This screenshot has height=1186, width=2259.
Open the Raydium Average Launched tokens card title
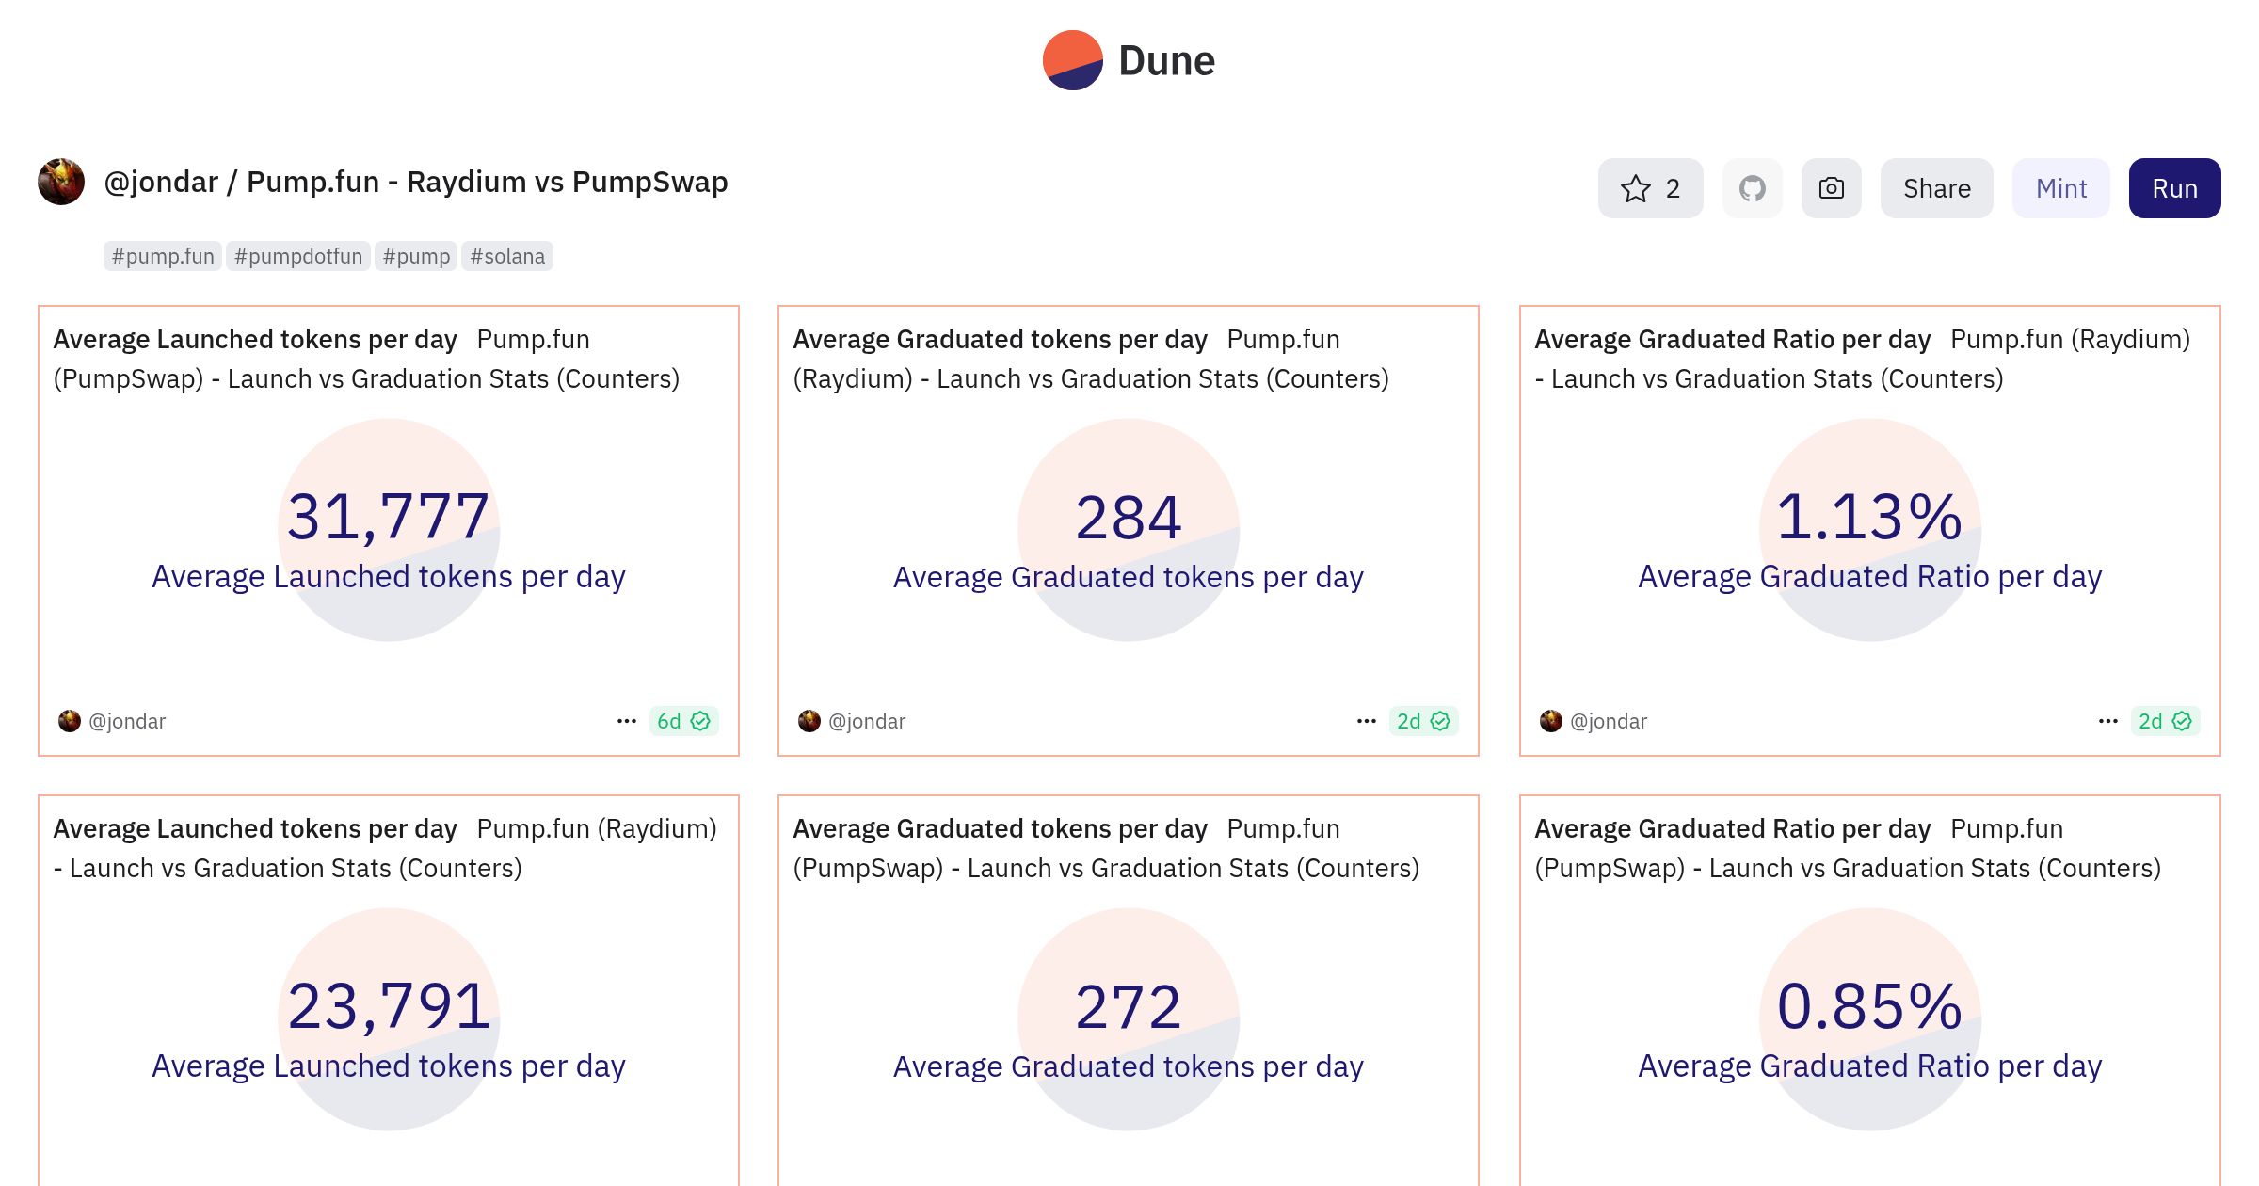pos(385,848)
